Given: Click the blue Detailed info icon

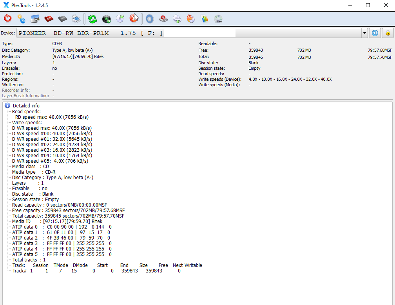Looking at the screenshot, I should click(x=7, y=105).
